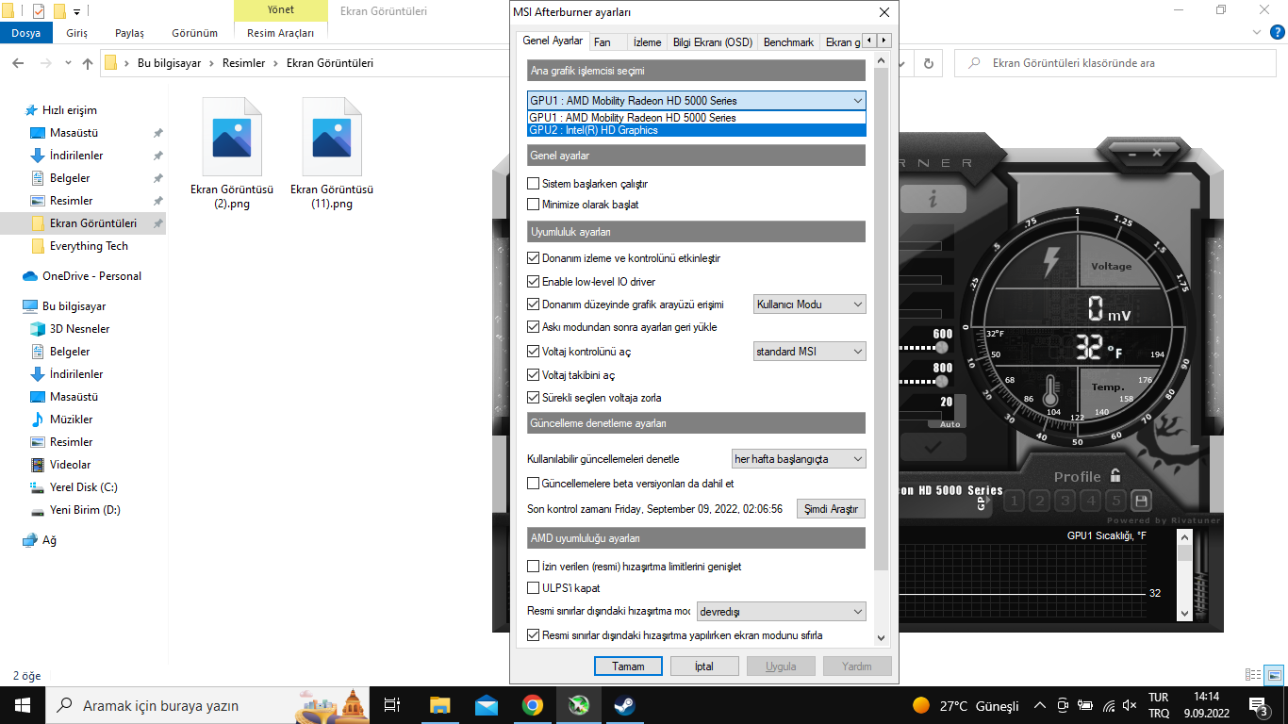Image resolution: width=1288 pixels, height=724 pixels.
Task: Click the 'Şimdi Araştır' button
Action: tap(831, 509)
